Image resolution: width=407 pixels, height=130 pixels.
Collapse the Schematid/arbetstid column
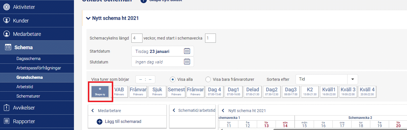click(173, 111)
